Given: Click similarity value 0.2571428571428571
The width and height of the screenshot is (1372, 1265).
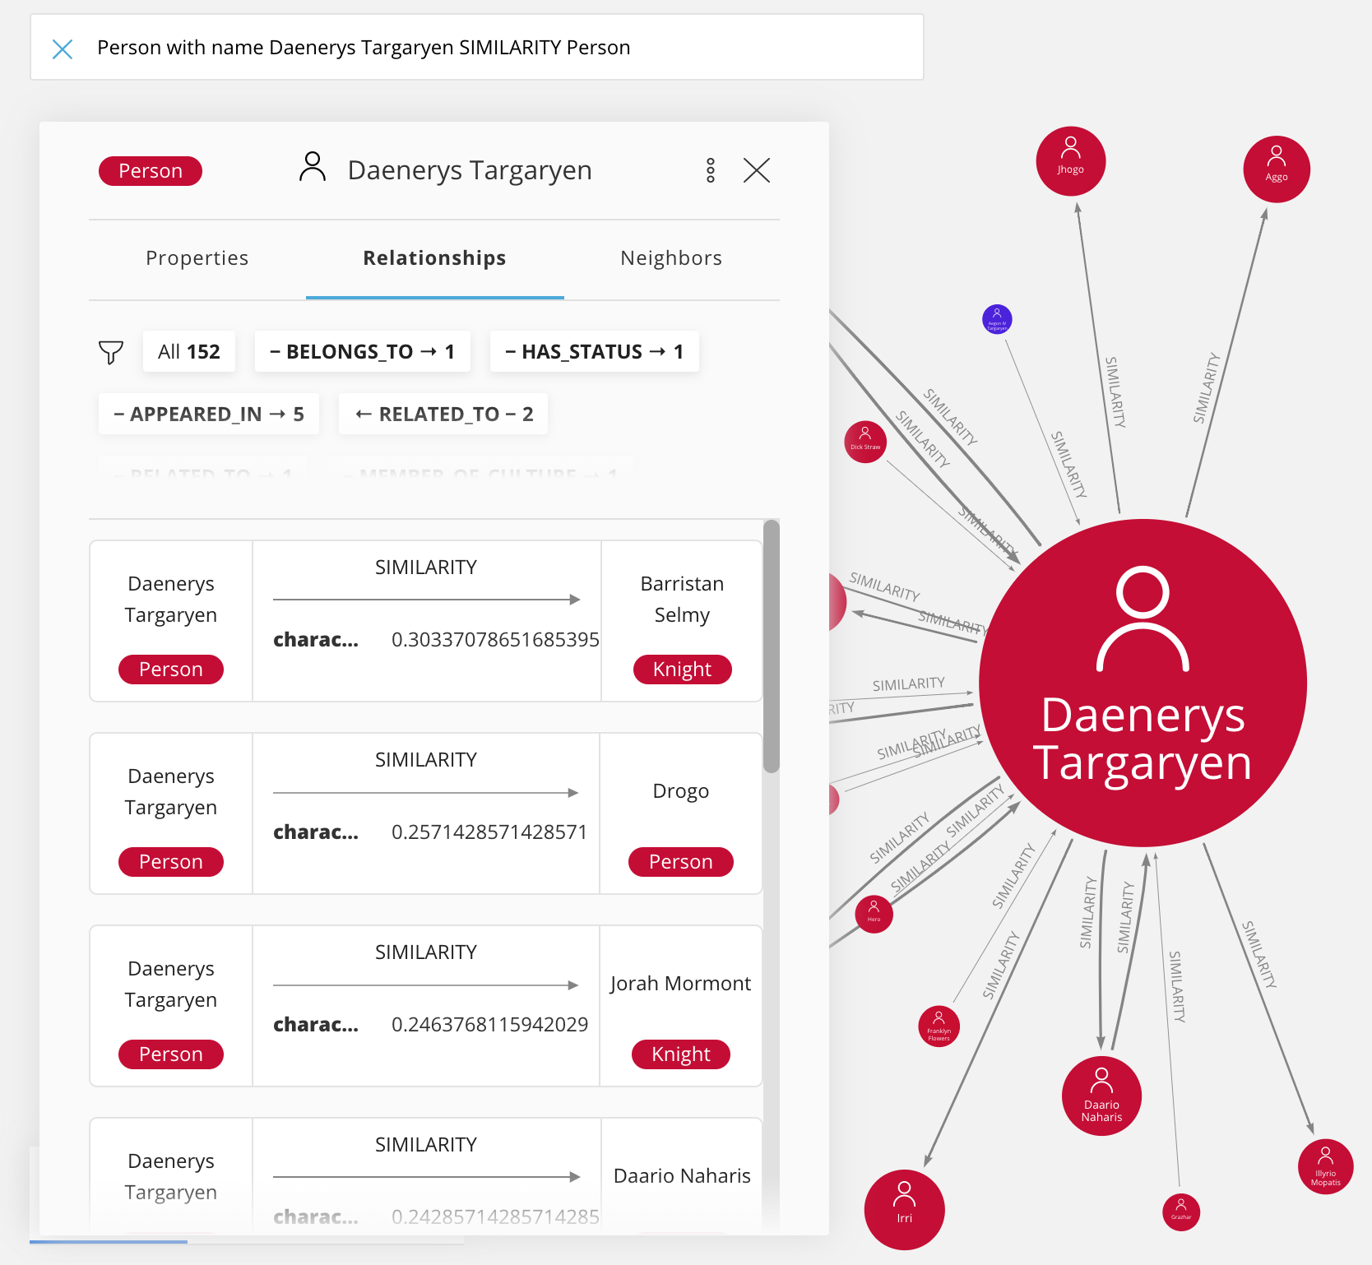Looking at the screenshot, I should [x=489, y=832].
